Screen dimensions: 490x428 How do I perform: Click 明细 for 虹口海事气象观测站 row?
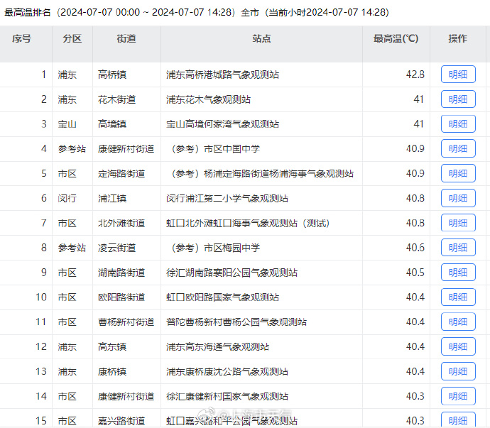pyautogui.click(x=458, y=224)
